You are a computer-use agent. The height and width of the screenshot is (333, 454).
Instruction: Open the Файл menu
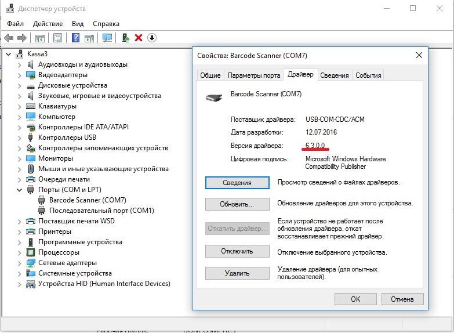coord(15,23)
